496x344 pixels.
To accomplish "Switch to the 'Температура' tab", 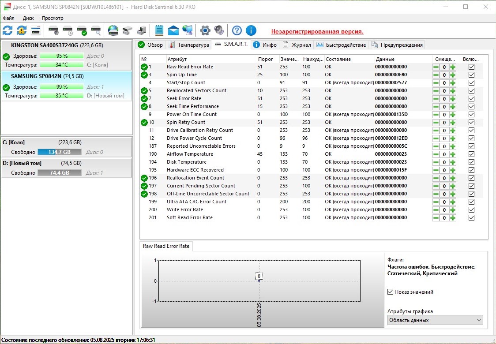I will [189, 45].
